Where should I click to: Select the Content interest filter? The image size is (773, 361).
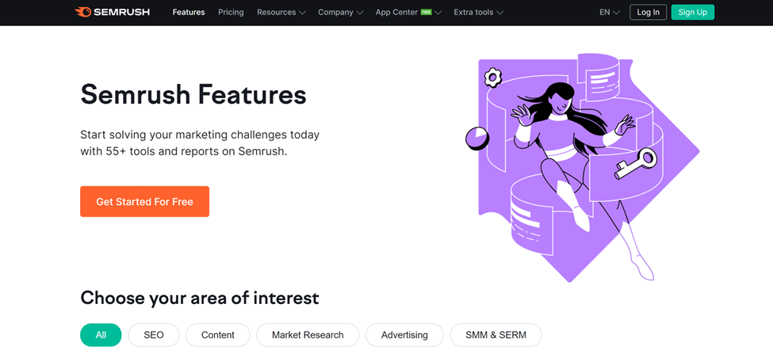[218, 335]
